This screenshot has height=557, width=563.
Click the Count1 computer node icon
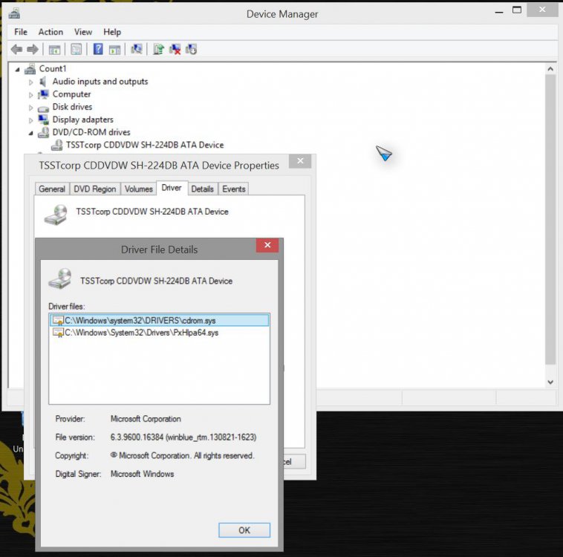point(30,68)
